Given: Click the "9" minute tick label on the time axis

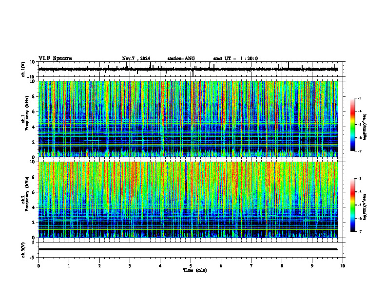Looking at the screenshot, I should click(x=312, y=266).
